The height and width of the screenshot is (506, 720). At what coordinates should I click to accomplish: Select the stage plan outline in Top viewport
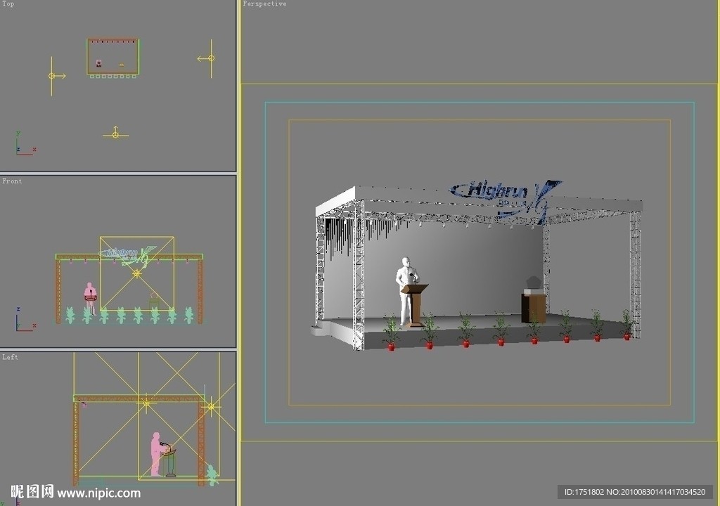pos(113,58)
